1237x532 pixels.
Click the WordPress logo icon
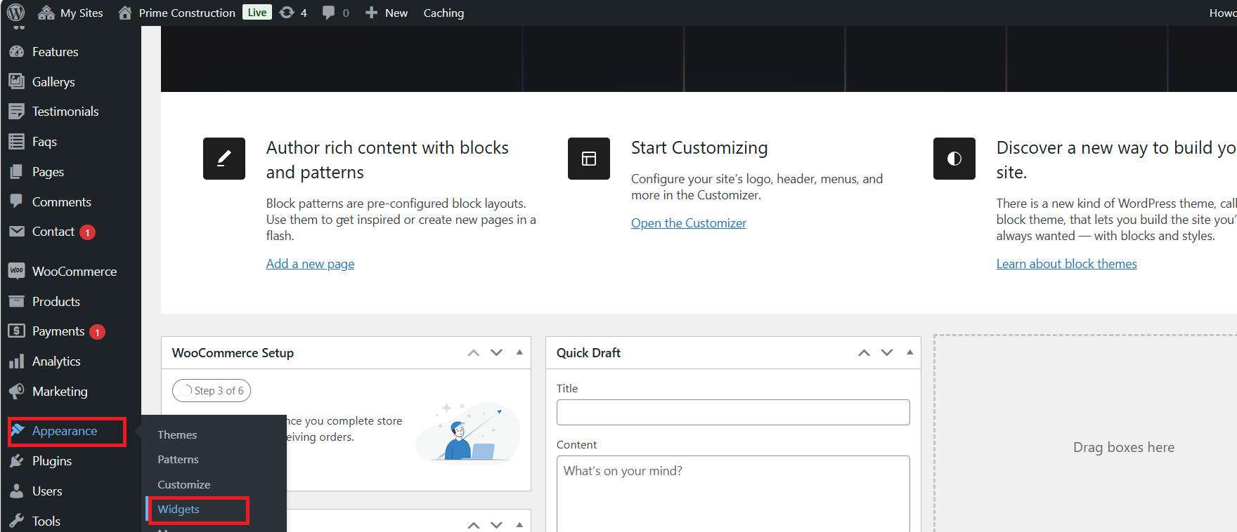point(15,13)
